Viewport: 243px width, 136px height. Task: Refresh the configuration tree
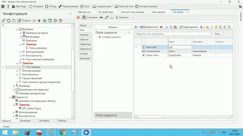coord(9,21)
